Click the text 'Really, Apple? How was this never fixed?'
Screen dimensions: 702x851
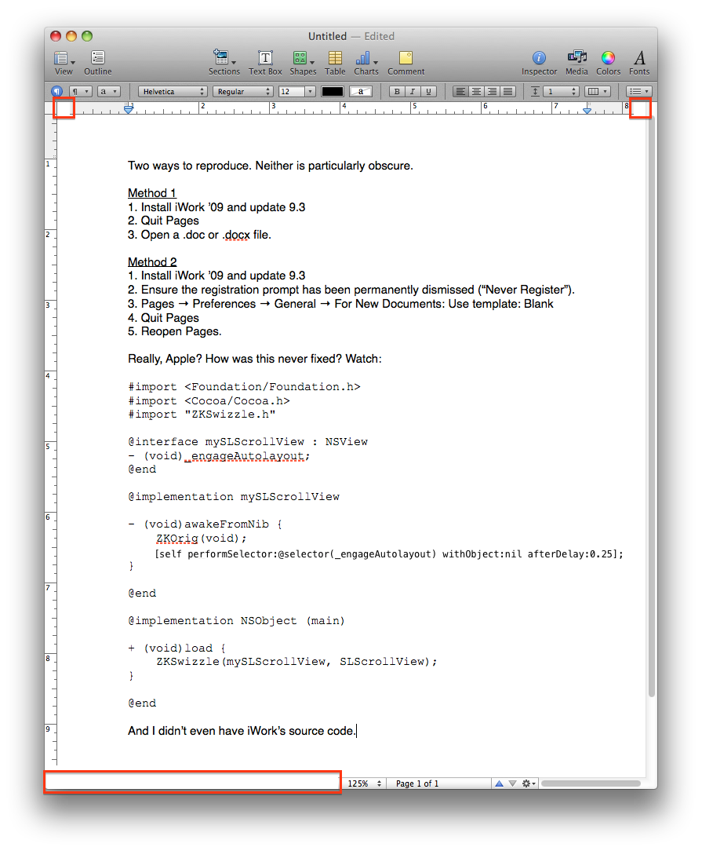coord(235,360)
